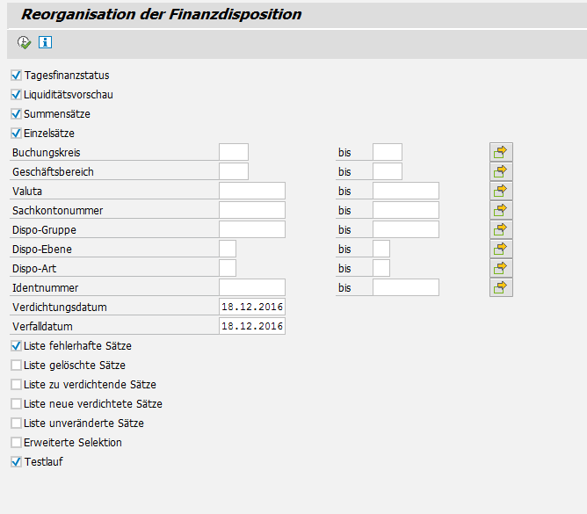Open multiple selection for Sachkontonummer
This screenshot has width=587, height=514.
pyautogui.click(x=501, y=210)
